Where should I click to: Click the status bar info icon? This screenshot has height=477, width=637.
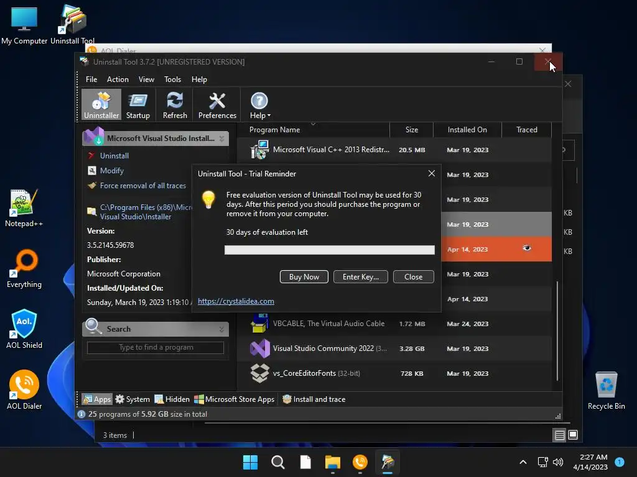point(81,414)
